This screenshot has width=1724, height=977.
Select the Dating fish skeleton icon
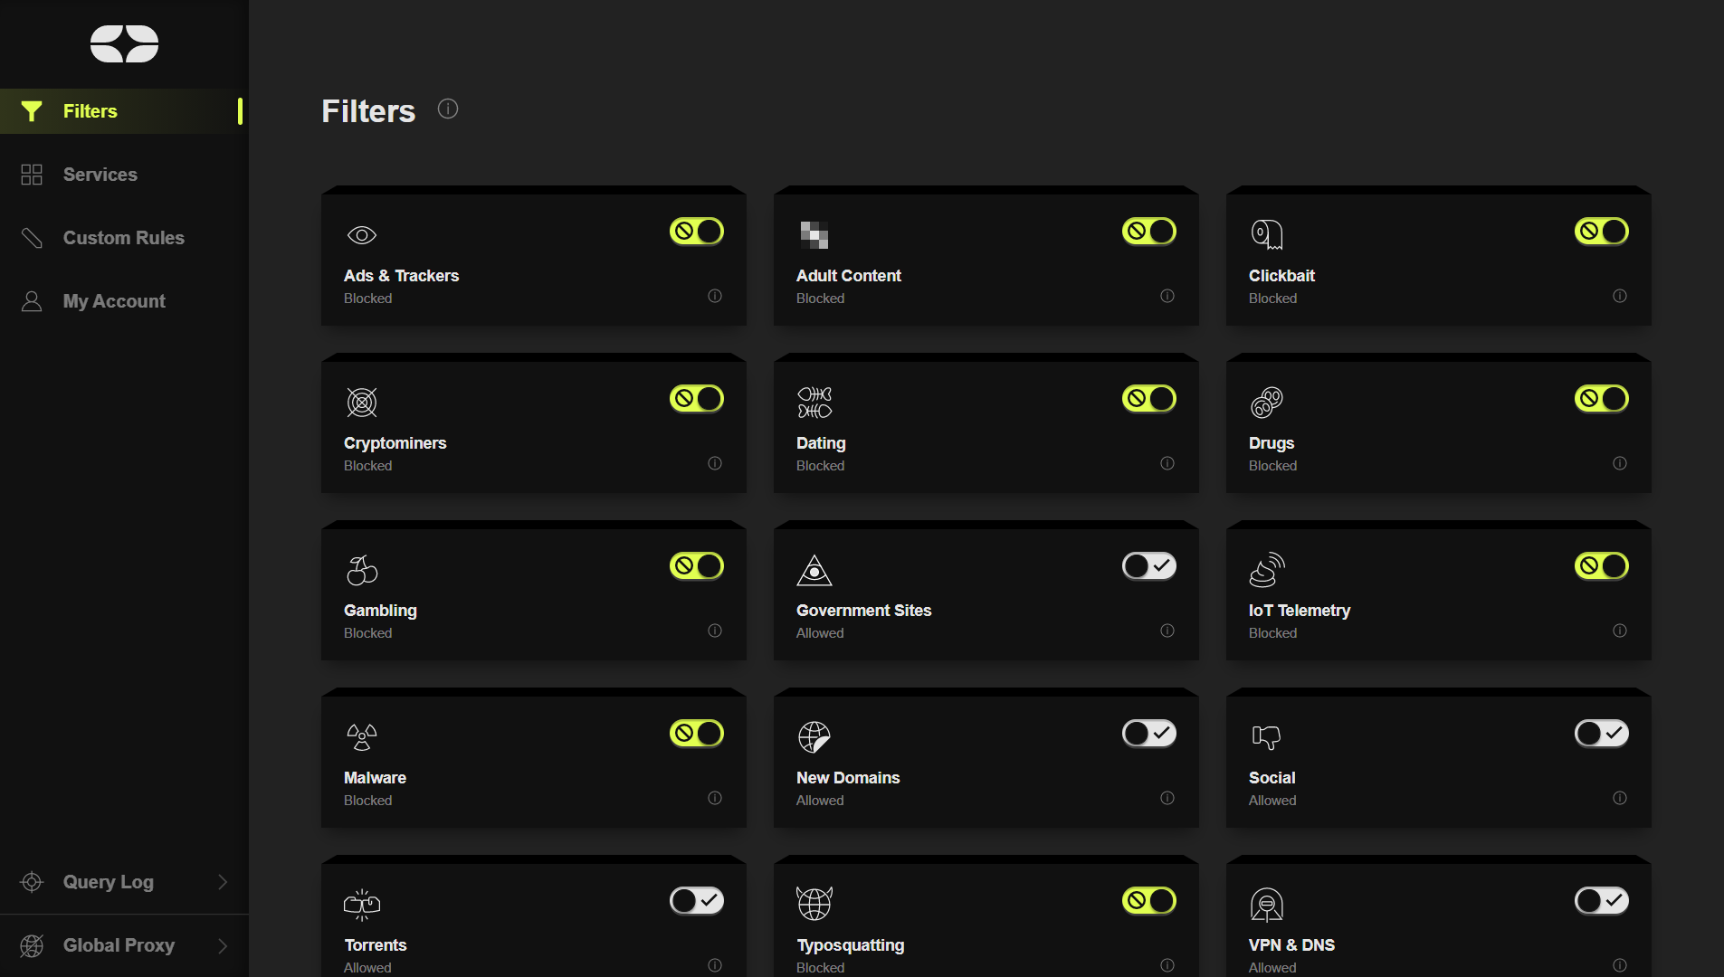pos(814,402)
